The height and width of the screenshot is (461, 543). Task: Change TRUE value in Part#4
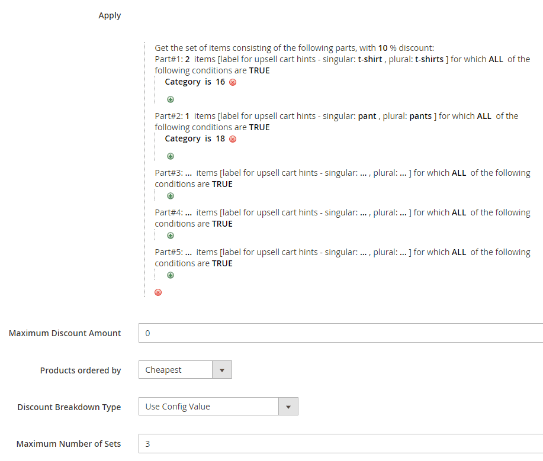(222, 224)
